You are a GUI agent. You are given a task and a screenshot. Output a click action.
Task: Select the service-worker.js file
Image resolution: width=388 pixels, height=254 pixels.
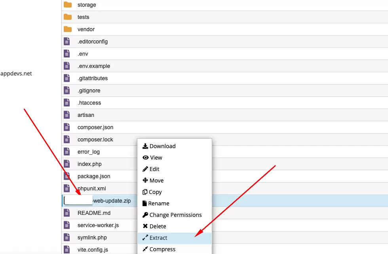[98, 225]
